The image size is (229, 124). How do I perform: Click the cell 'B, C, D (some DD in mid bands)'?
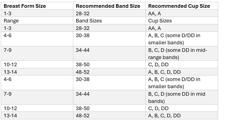pyautogui.click(x=182, y=97)
